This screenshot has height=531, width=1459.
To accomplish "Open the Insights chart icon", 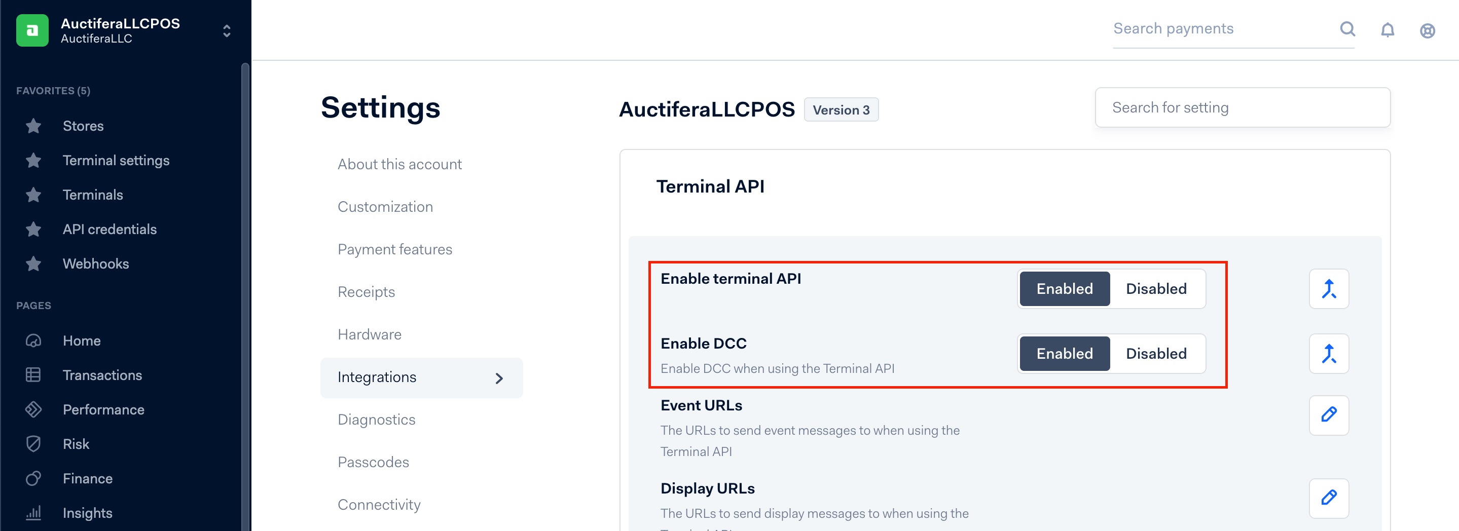I will pyautogui.click(x=33, y=513).
